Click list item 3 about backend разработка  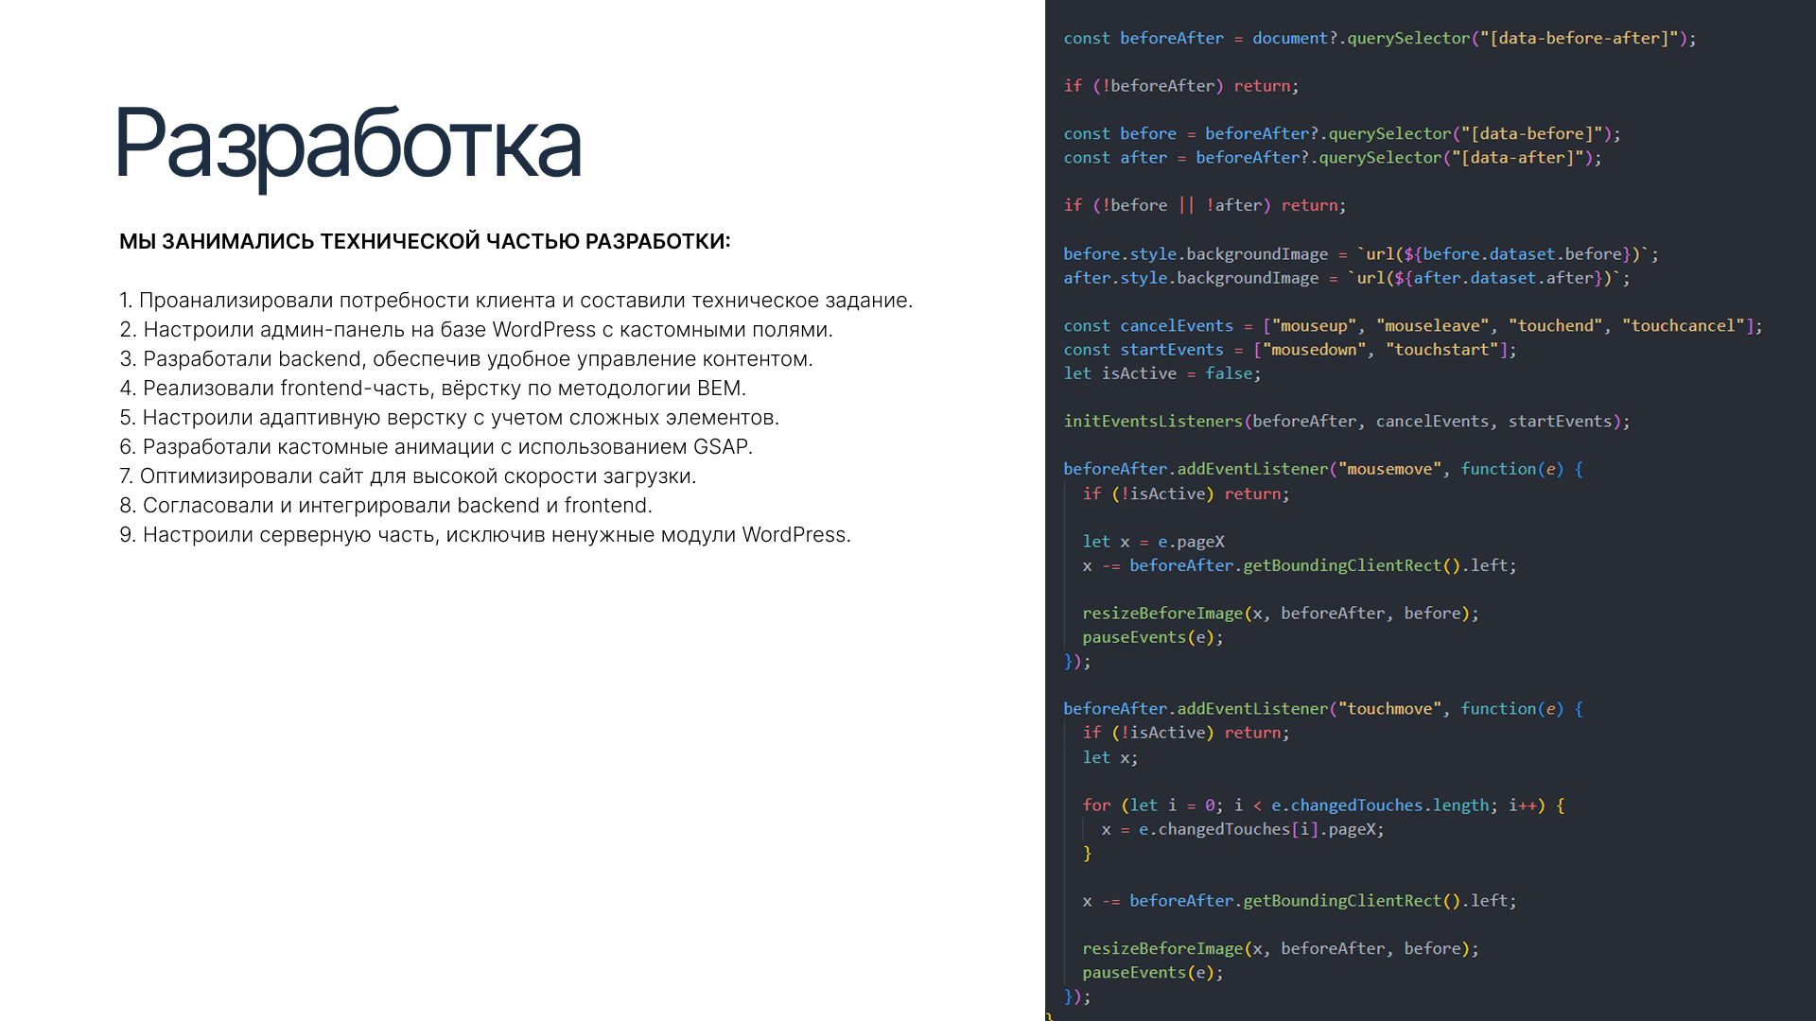(465, 359)
